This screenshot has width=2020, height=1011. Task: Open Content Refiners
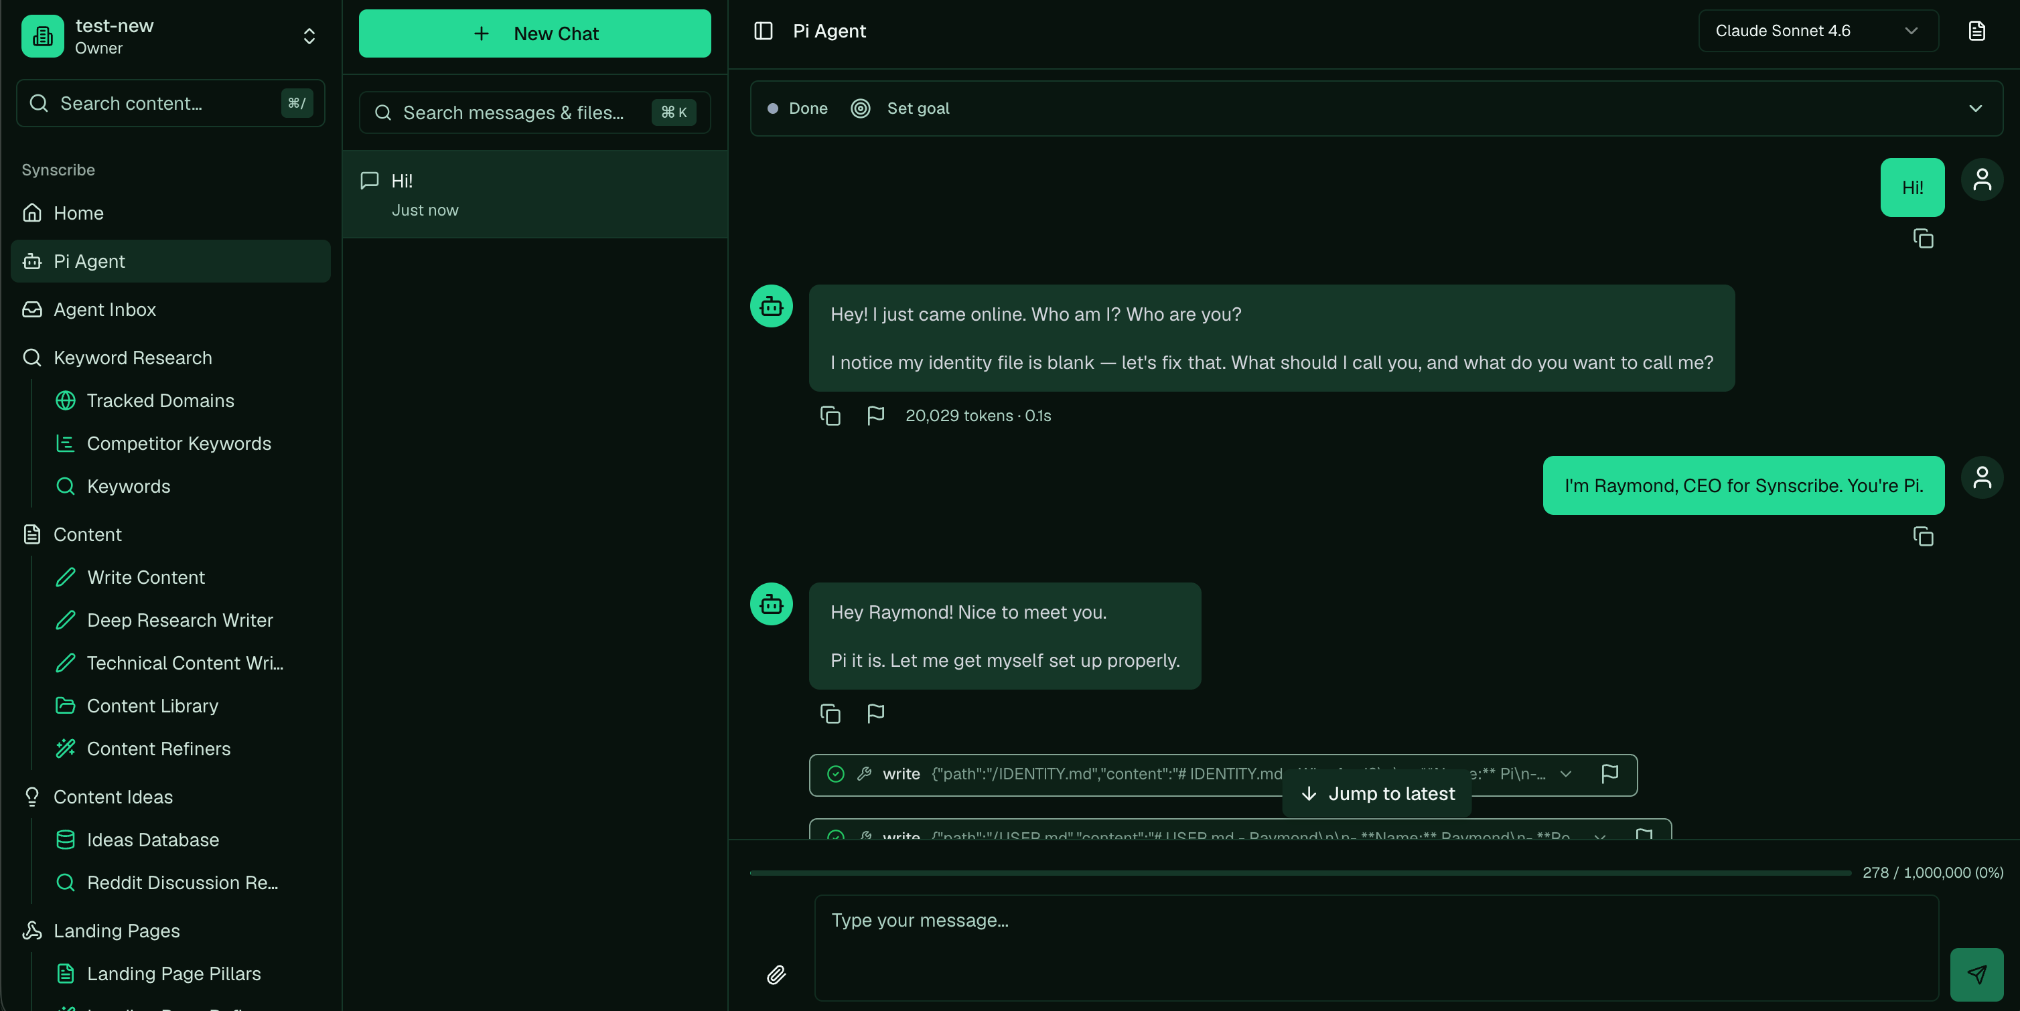click(x=159, y=749)
